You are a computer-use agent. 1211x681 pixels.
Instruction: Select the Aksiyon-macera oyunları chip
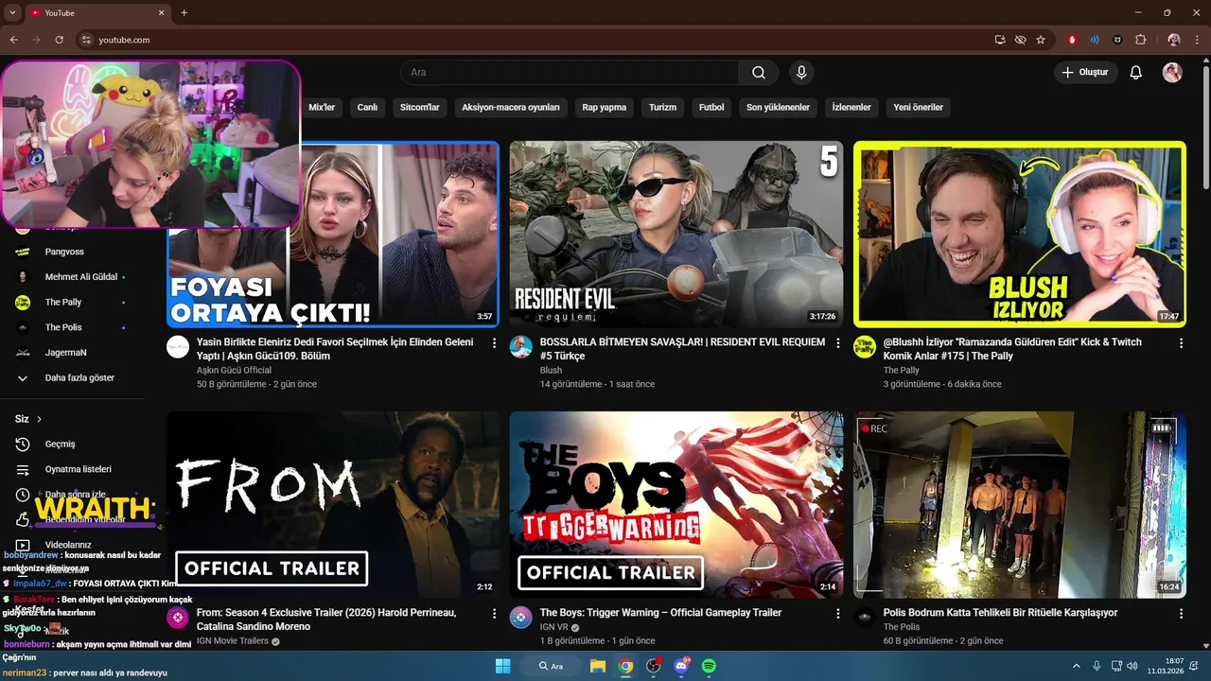(x=511, y=108)
